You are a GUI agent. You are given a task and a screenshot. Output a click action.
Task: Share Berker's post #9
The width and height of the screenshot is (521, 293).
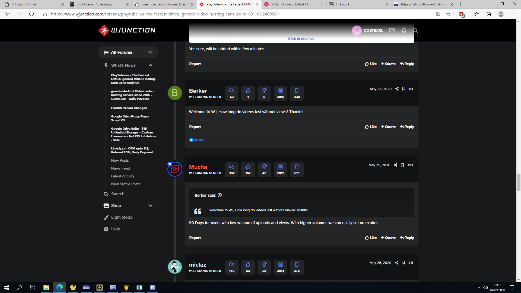[x=397, y=89]
